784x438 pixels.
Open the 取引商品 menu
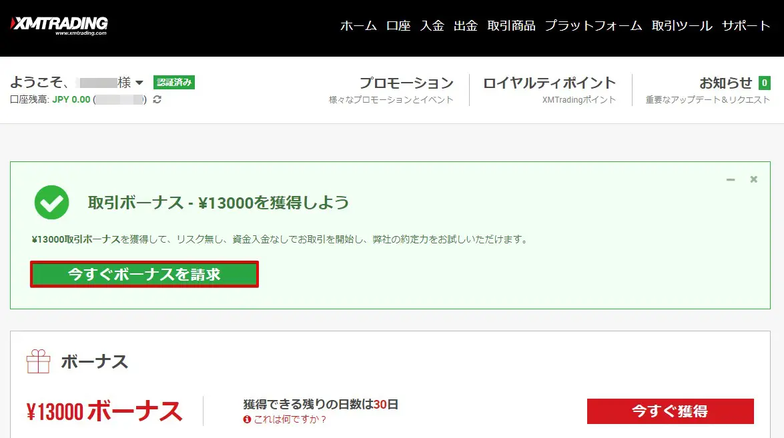(511, 26)
